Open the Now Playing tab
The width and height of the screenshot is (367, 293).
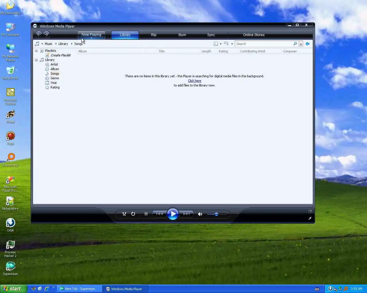(91, 34)
